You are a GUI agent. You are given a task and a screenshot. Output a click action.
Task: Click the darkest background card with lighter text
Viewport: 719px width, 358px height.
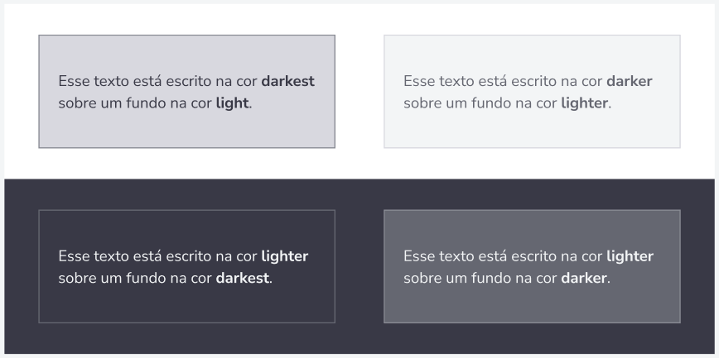[186, 266]
